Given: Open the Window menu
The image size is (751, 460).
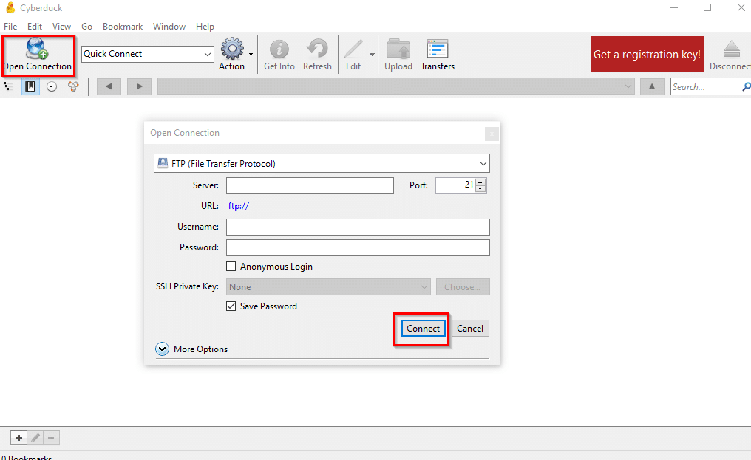Looking at the screenshot, I should click(x=169, y=27).
